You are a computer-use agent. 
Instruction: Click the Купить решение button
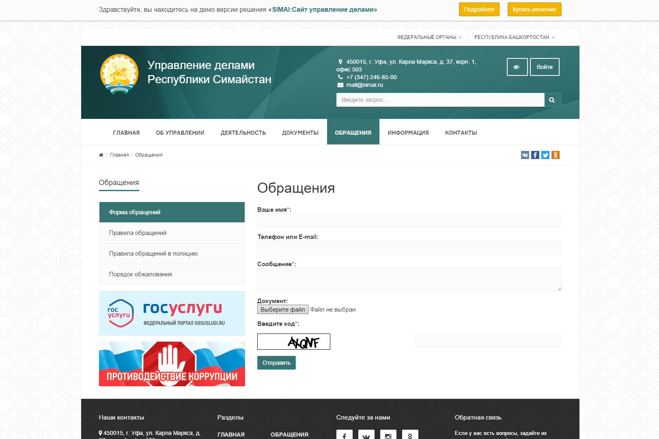click(x=534, y=9)
